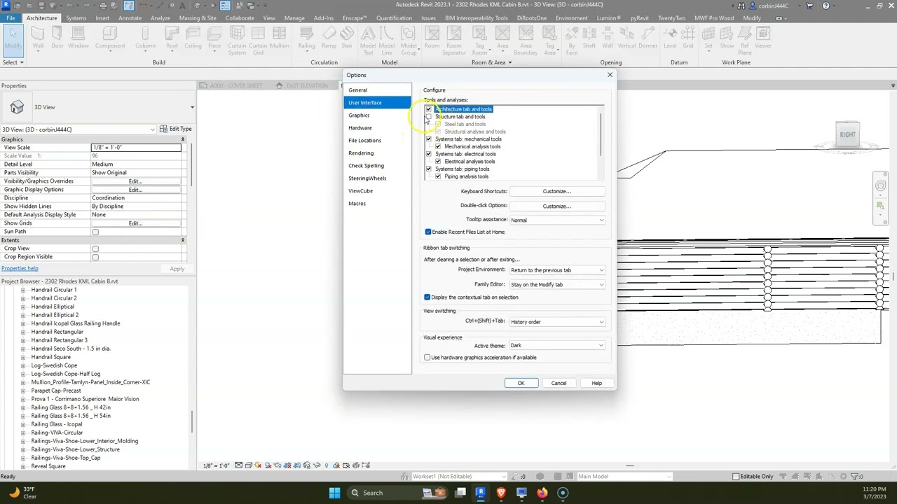Select the Railing tool

[307, 37]
